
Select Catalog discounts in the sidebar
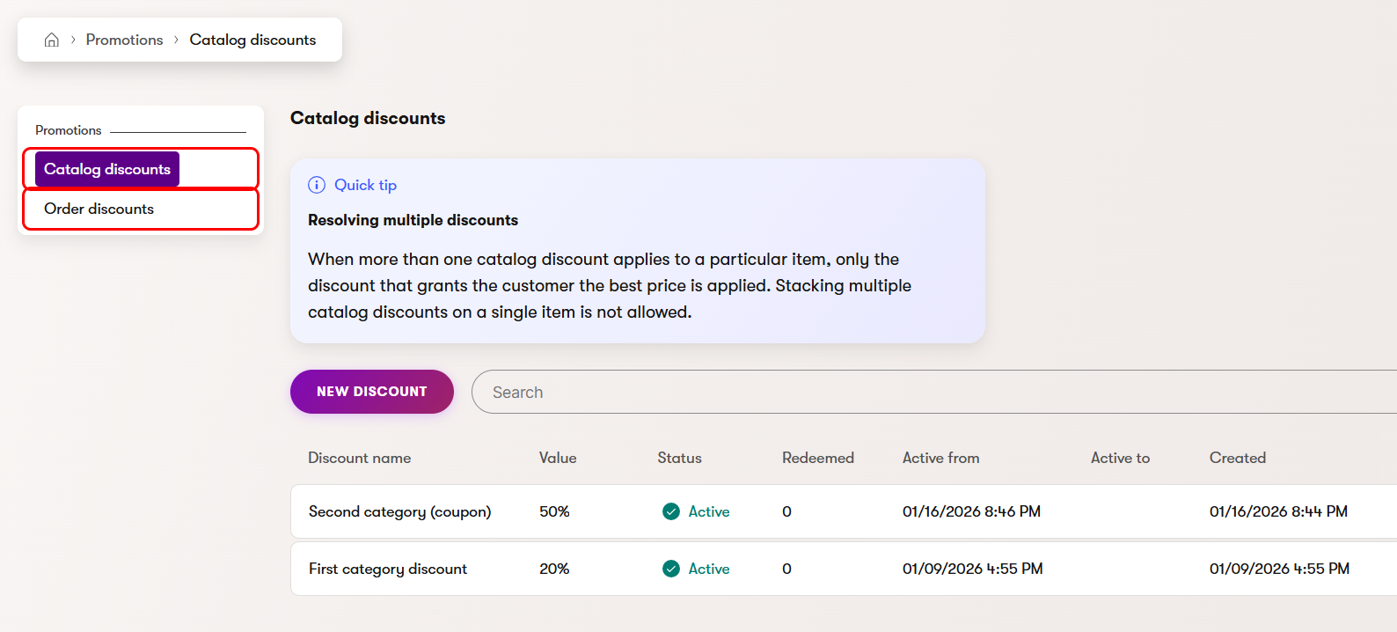coord(107,169)
